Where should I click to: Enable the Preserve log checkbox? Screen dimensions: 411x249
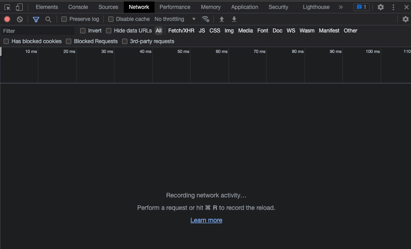point(64,19)
